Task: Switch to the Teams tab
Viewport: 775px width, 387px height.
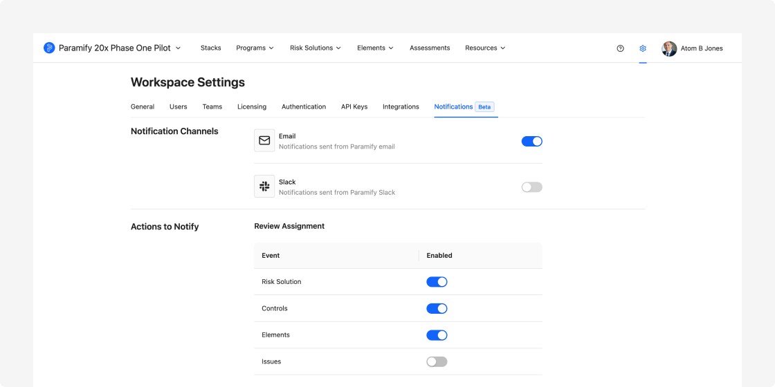Action: click(212, 106)
